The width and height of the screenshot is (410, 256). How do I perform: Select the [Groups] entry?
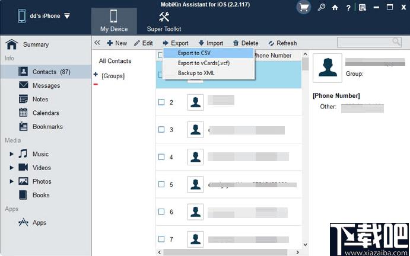coord(113,76)
